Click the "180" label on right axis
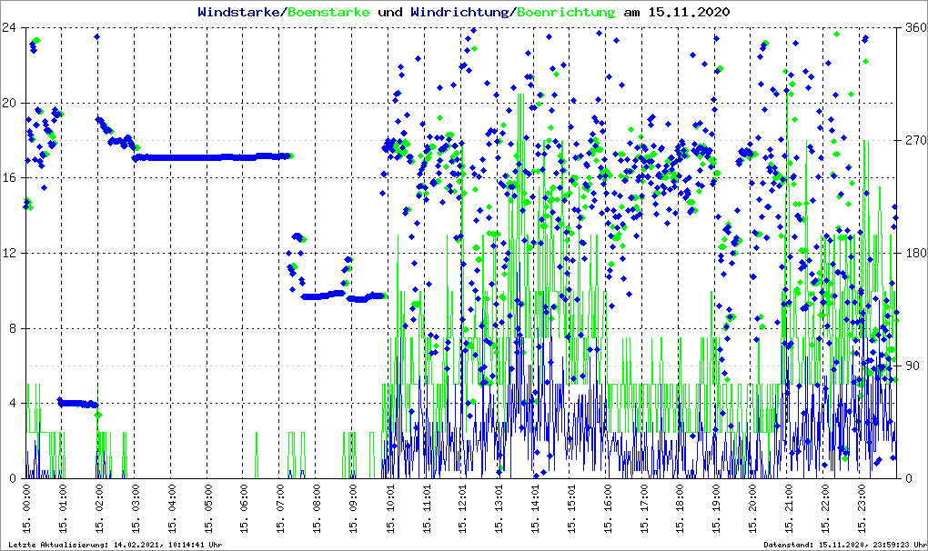 coord(913,254)
